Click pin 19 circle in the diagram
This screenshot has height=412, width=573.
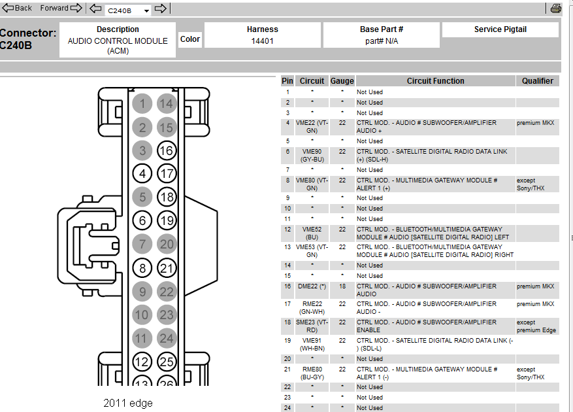click(167, 220)
